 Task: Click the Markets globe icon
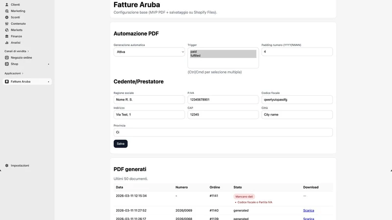click(7, 30)
